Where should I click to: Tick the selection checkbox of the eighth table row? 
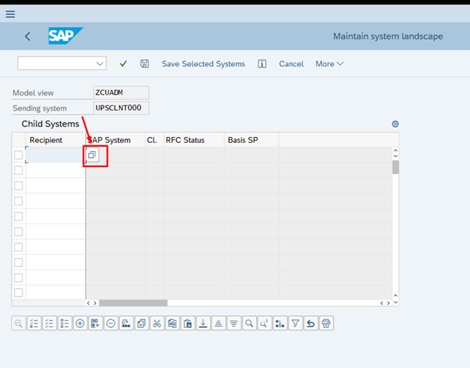[x=19, y=263]
